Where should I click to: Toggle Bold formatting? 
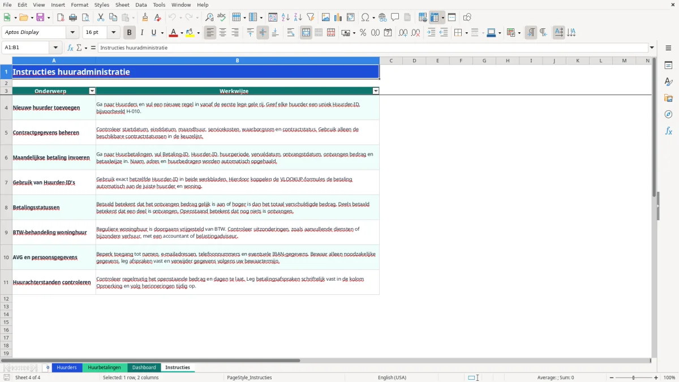(x=130, y=33)
